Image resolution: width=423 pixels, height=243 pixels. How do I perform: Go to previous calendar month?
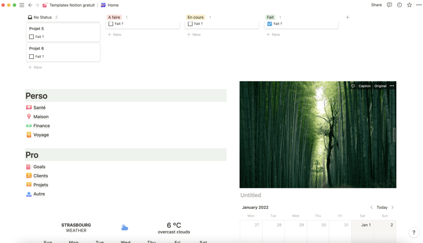point(372,207)
